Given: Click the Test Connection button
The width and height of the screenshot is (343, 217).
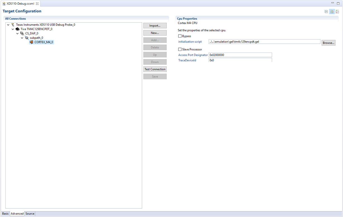Looking at the screenshot, I should pos(155,69).
